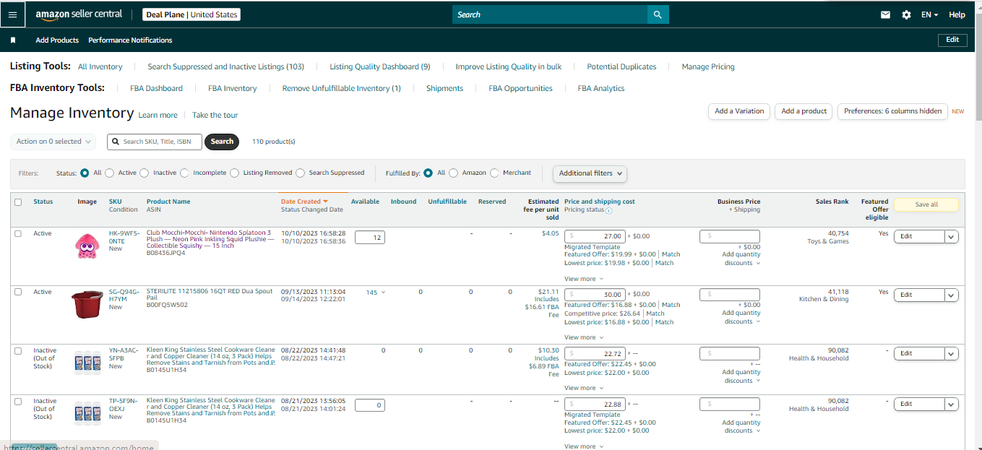Open Preferences: 6 columns hidden
982x450 pixels.
pyautogui.click(x=892, y=111)
